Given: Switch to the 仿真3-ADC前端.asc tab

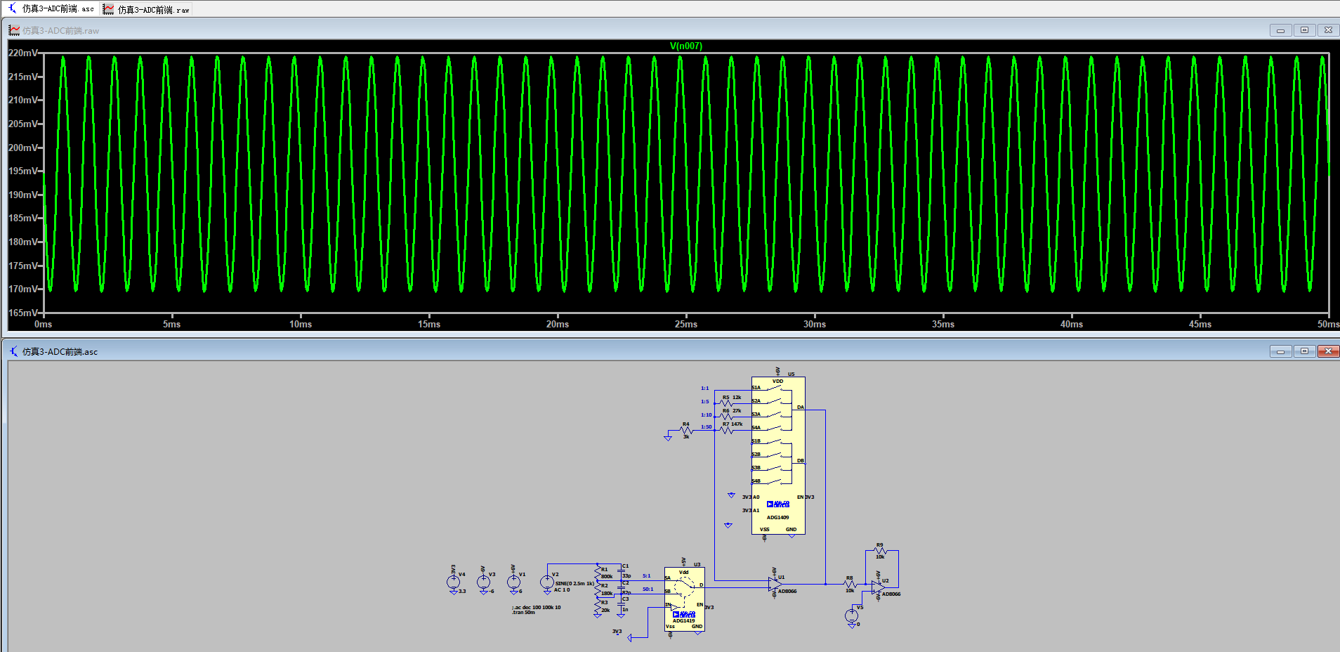Looking at the screenshot, I should [52, 8].
